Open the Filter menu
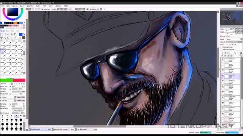243x136 pixels. [44, 6]
